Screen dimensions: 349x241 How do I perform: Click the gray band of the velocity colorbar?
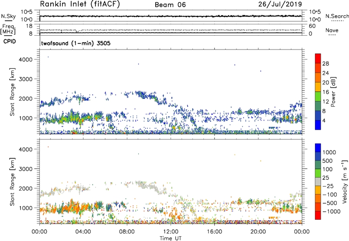click(x=318, y=182)
